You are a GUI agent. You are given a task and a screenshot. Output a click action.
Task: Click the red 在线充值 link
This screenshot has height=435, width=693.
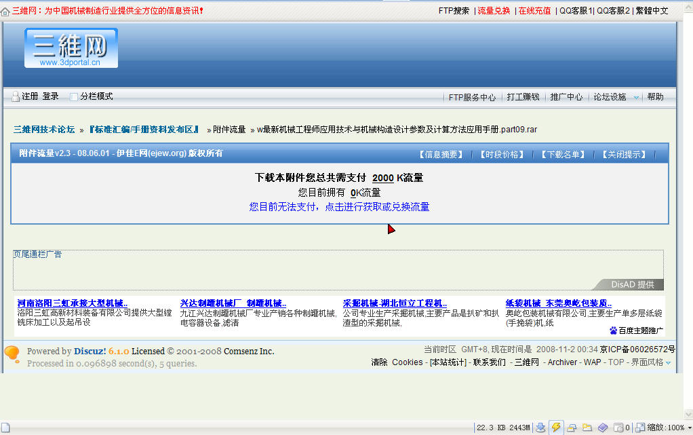click(534, 11)
